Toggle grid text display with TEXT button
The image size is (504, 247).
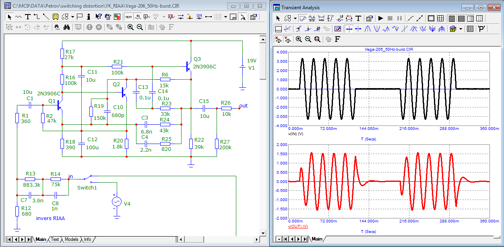click(x=128, y=17)
